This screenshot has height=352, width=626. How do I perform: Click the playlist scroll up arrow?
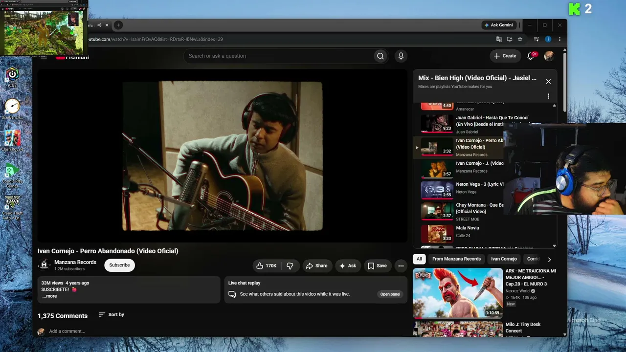coord(554,106)
